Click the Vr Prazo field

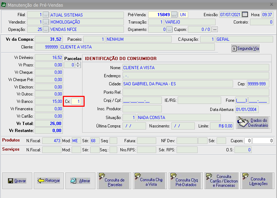[x=49, y=65]
